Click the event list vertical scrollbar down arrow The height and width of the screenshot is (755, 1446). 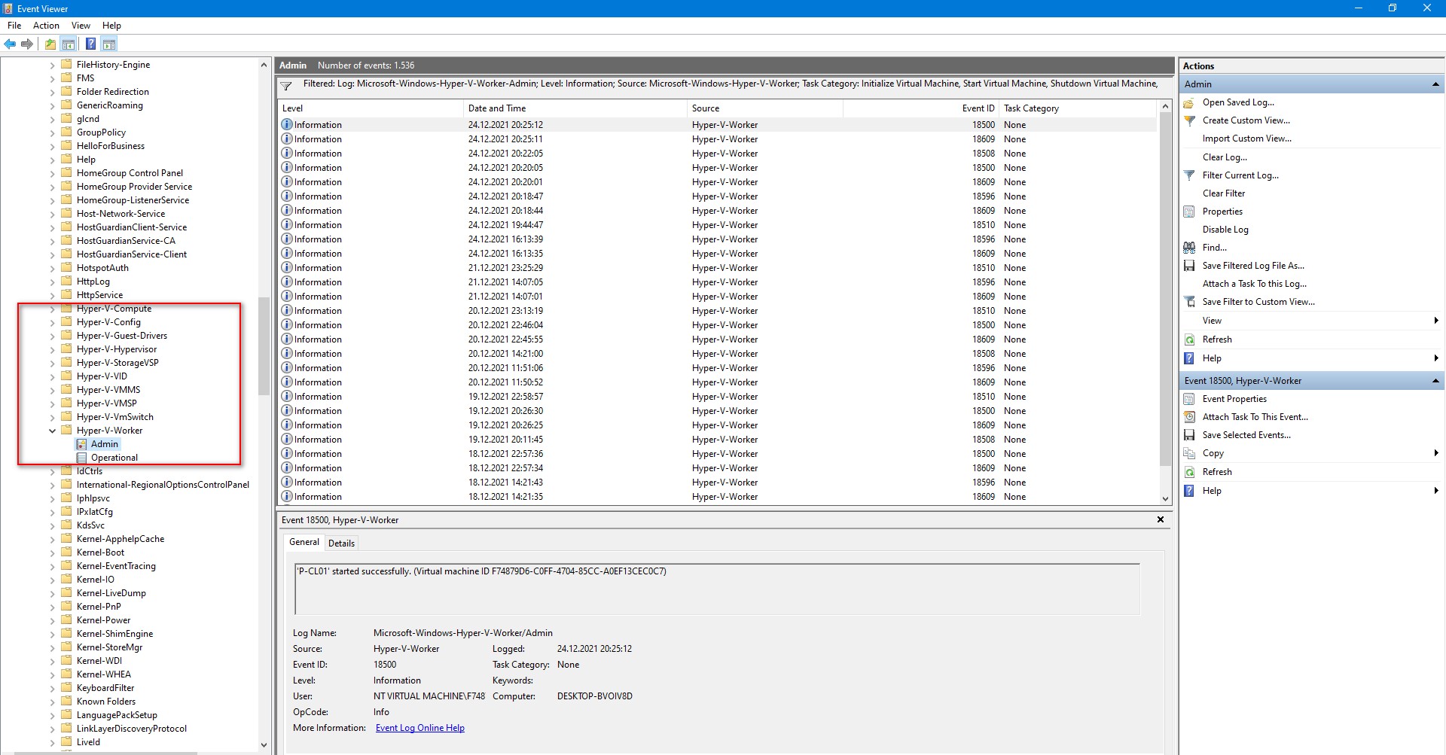(1165, 498)
